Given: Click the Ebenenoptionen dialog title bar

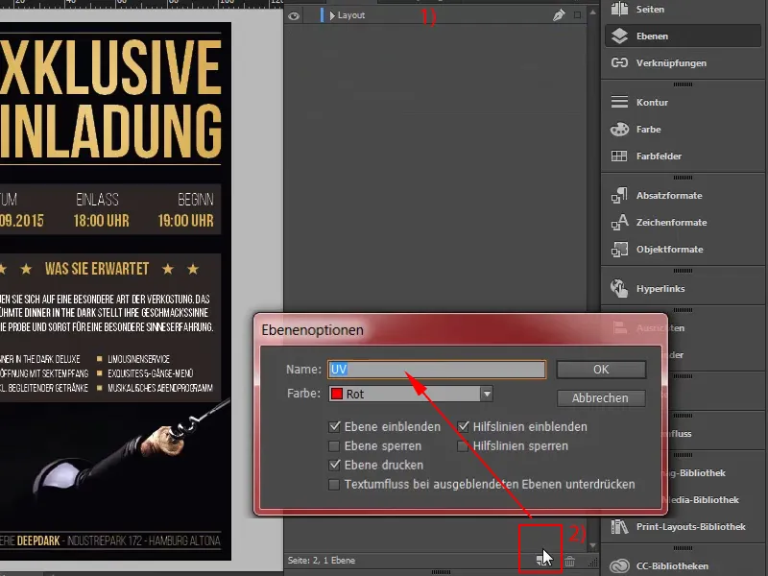Looking at the screenshot, I should tap(461, 329).
